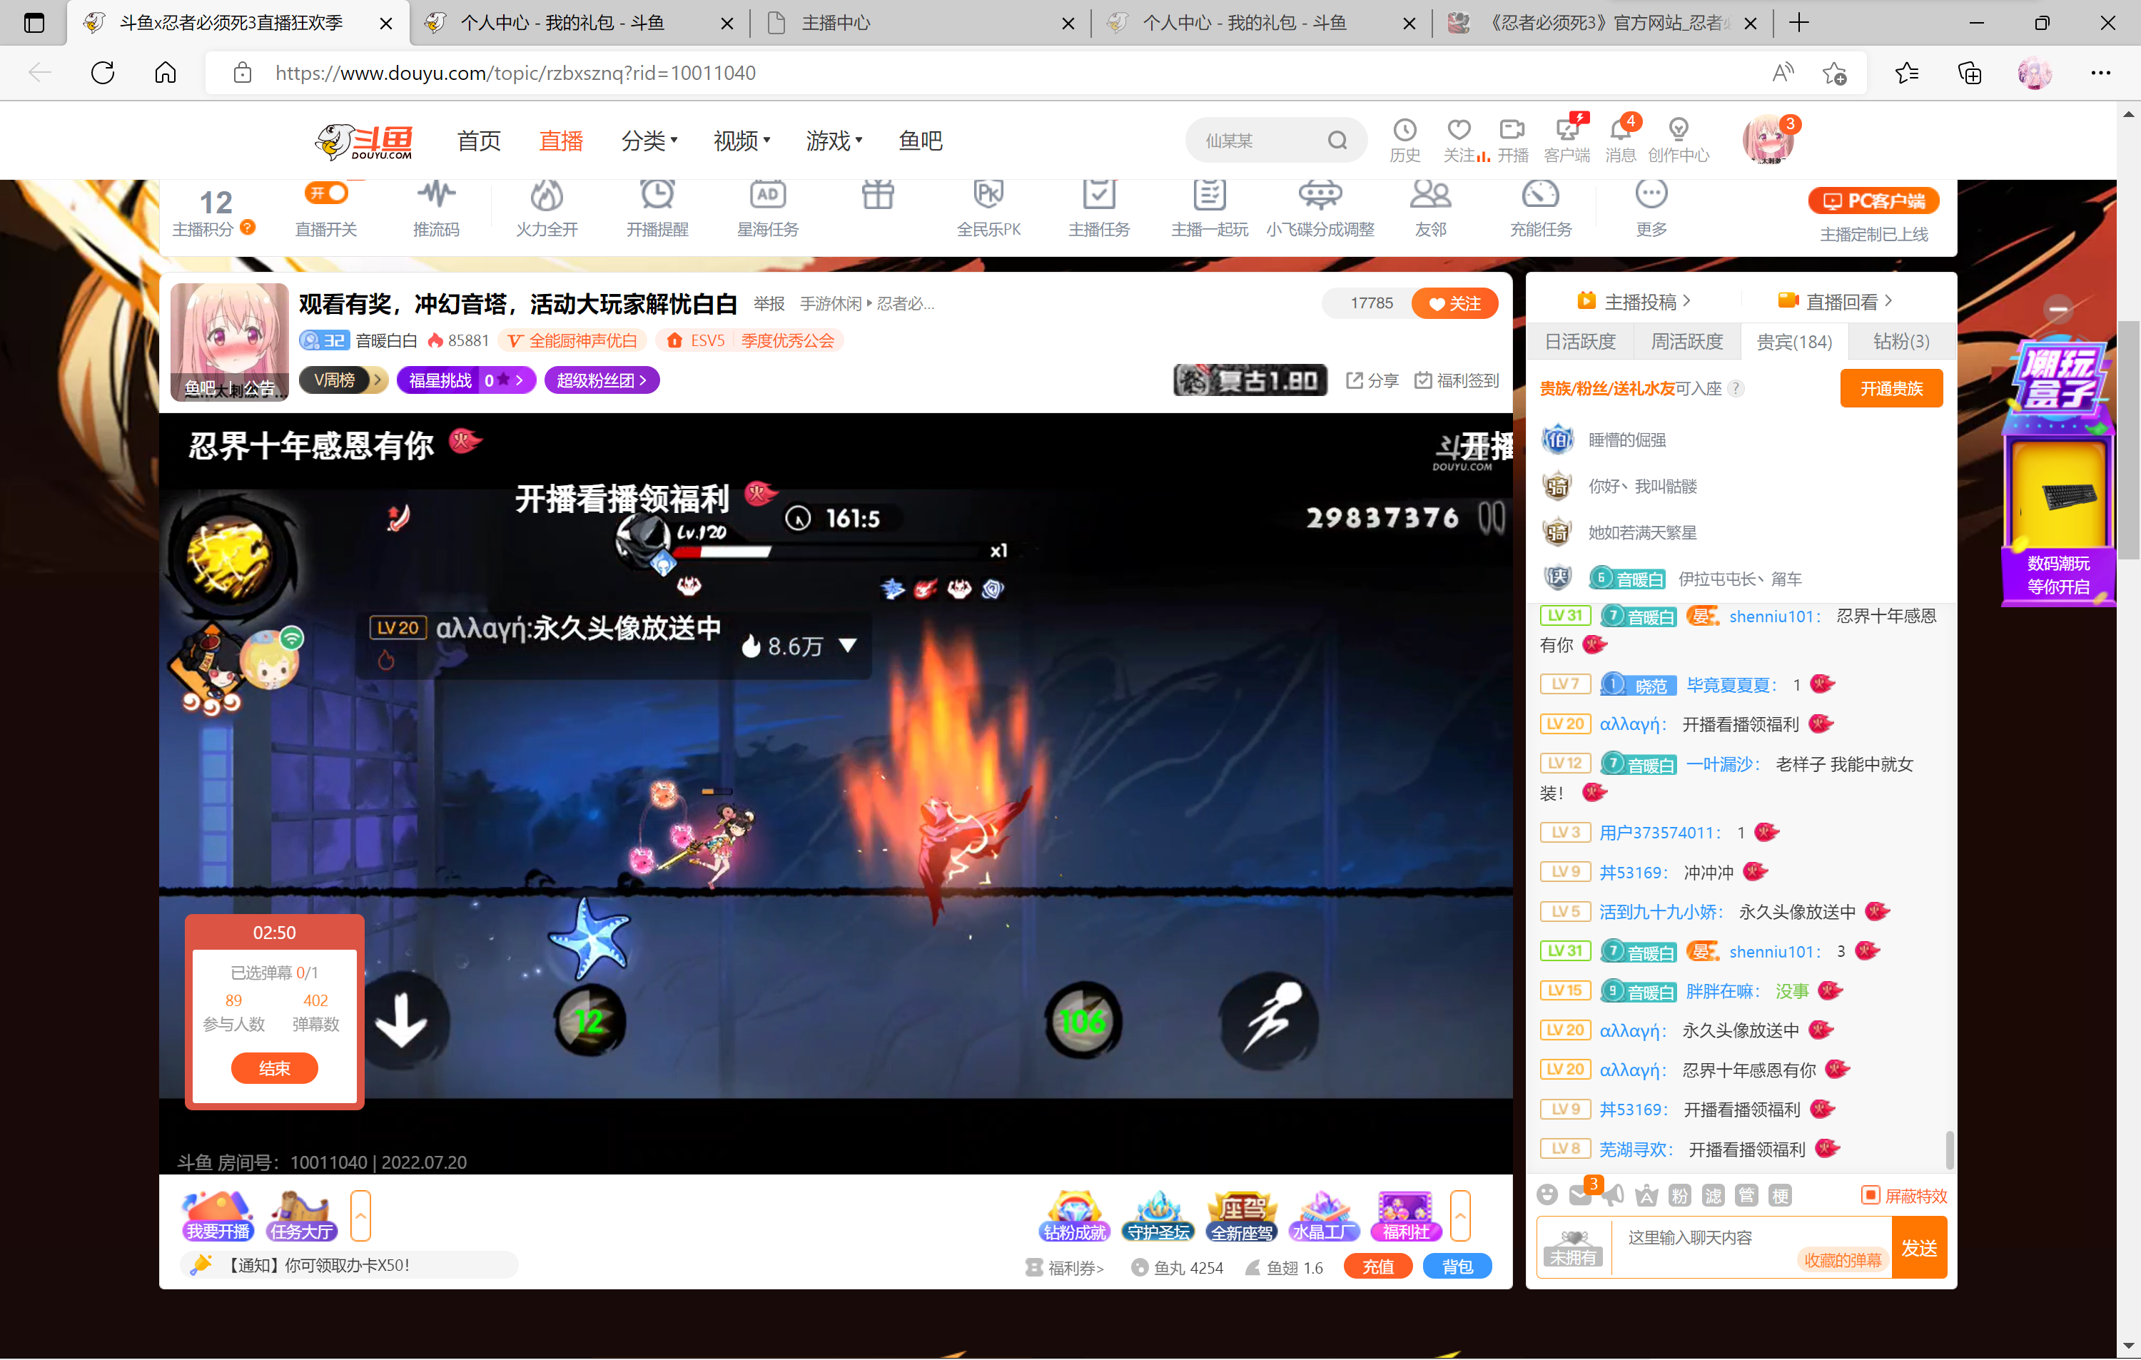2141x1360 pixels.
Task: Expand the 游戏 dropdown menu
Action: click(x=835, y=141)
